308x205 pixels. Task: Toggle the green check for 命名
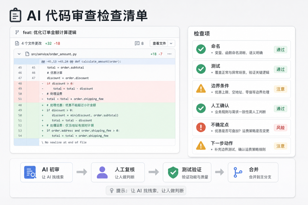click(x=201, y=49)
